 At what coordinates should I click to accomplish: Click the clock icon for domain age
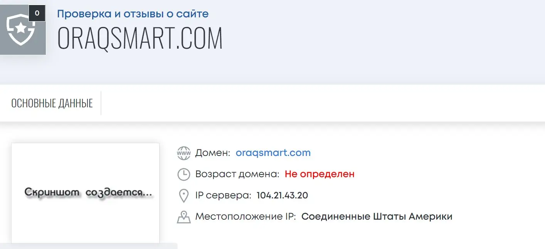184,174
